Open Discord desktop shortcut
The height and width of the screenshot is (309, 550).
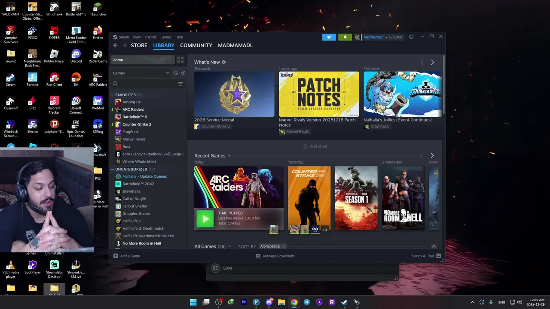[76, 56]
